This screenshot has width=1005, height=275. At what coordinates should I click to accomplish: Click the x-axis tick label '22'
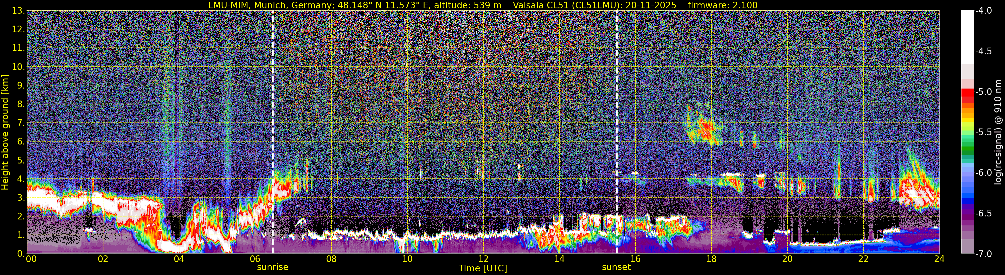pyautogui.click(x=863, y=259)
